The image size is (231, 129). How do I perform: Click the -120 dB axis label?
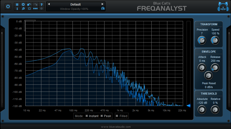click(17, 106)
